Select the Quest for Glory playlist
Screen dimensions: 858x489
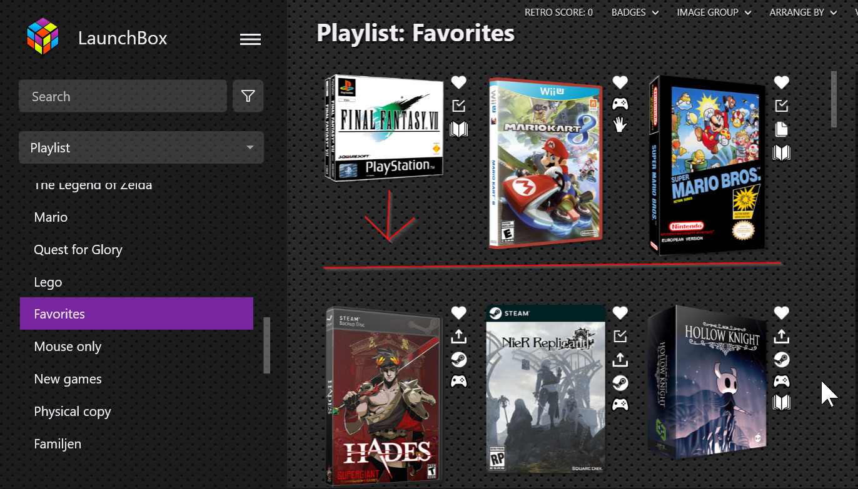point(78,250)
